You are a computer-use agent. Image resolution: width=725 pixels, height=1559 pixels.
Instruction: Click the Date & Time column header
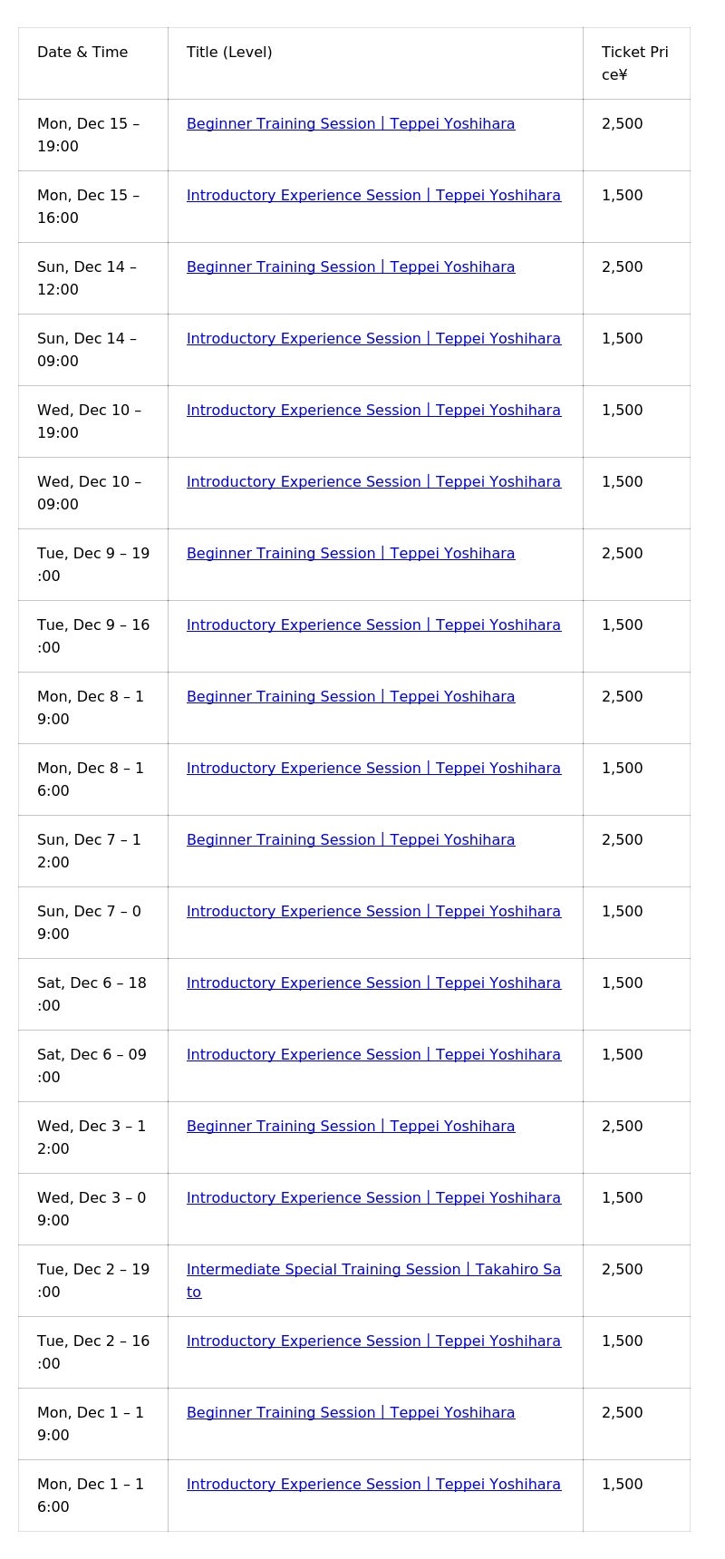pyautogui.click(x=82, y=53)
